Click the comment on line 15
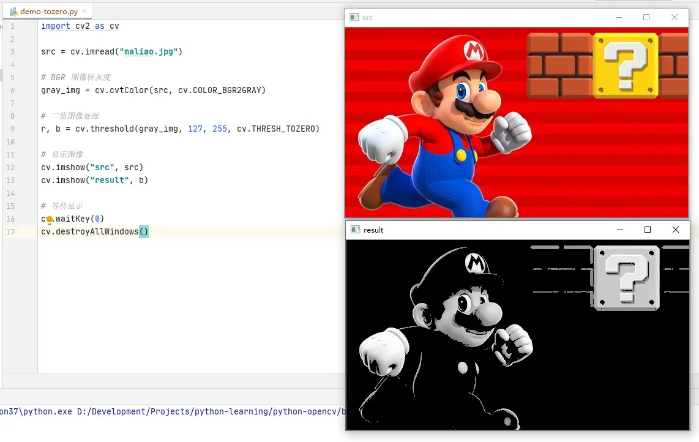699x442 pixels. pyautogui.click(x=62, y=206)
